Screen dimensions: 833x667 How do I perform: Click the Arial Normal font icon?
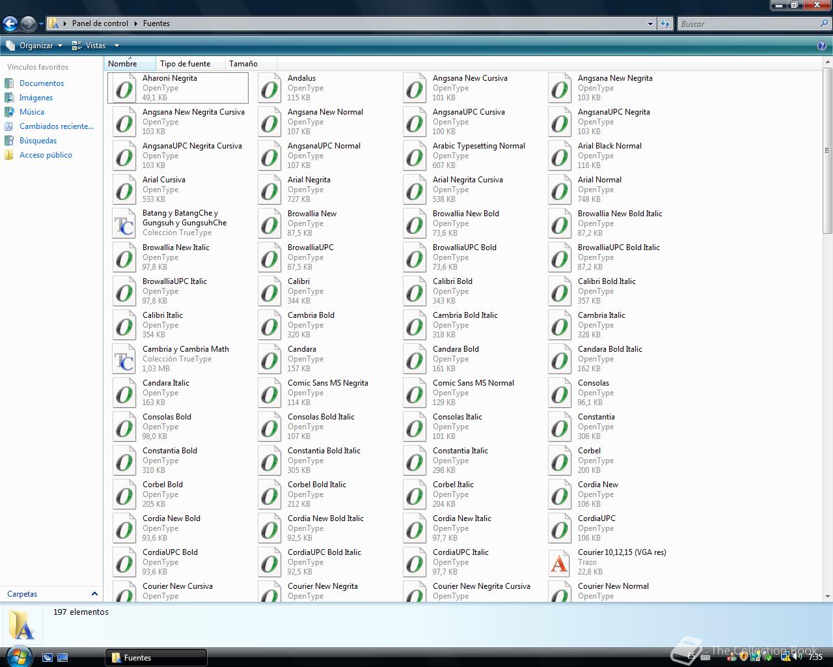coord(560,190)
